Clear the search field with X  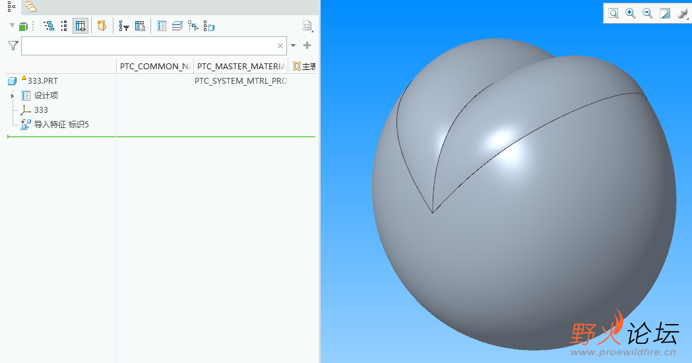point(280,46)
